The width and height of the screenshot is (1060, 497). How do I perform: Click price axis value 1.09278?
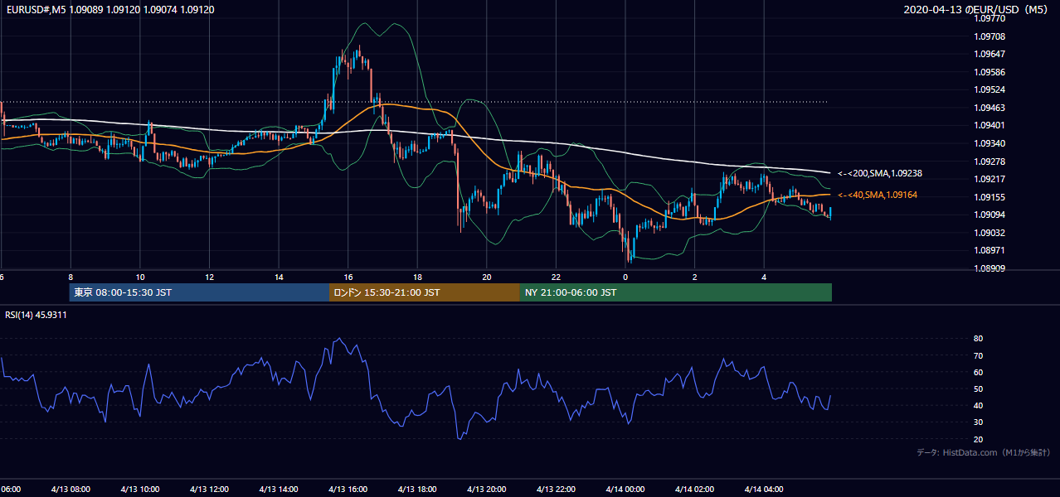click(x=990, y=162)
